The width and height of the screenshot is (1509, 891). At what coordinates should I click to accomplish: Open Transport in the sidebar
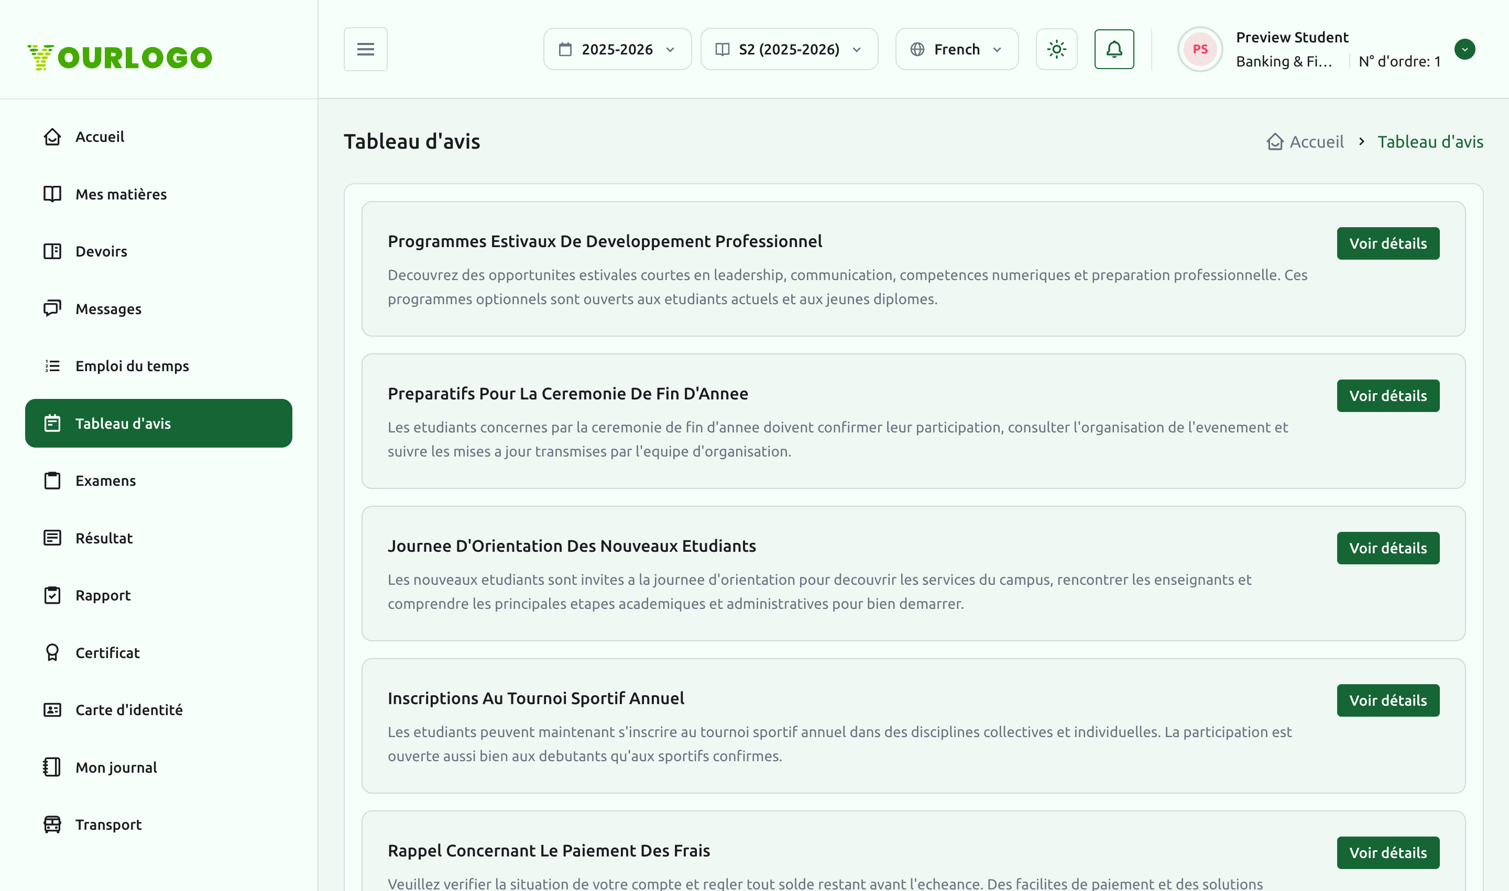pyautogui.click(x=159, y=825)
